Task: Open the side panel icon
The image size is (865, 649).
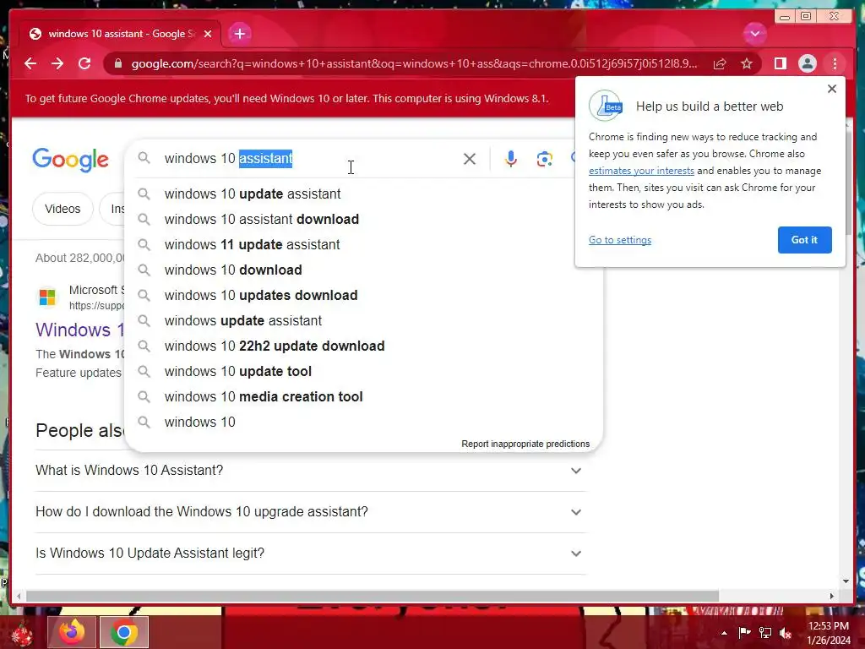Action: point(780,63)
